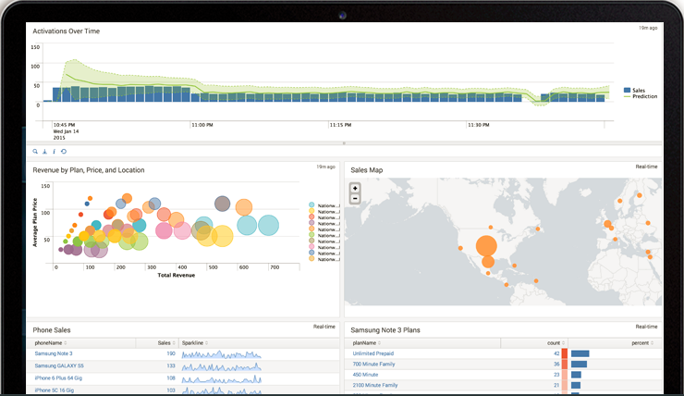Click the last teal bubble in Revenue chart

[x=268, y=224]
